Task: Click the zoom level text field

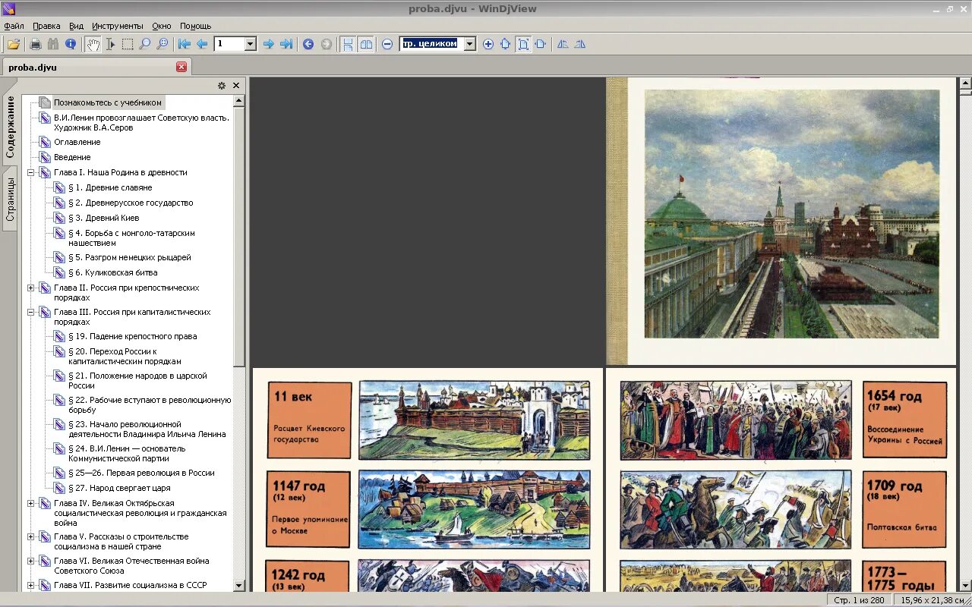Action: point(431,44)
